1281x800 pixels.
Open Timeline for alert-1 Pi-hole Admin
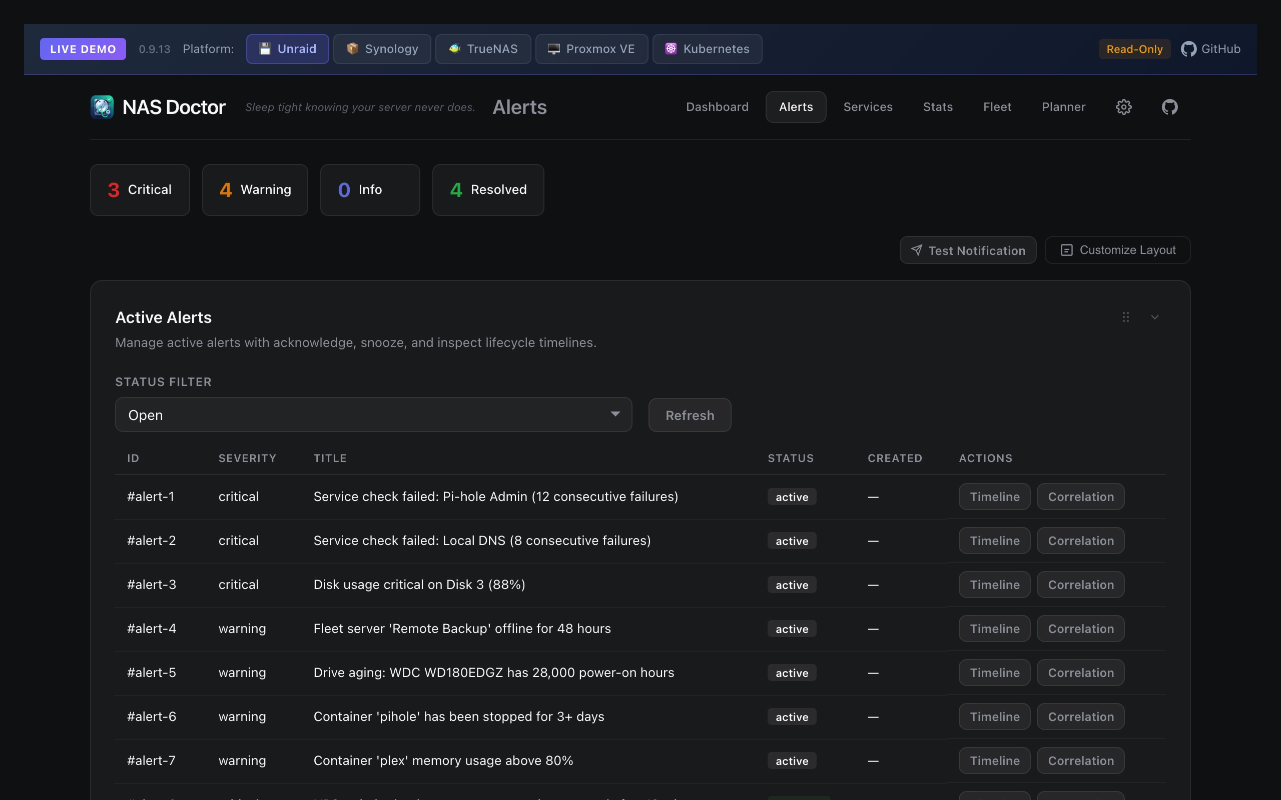pyautogui.click(x=994, y=496)
